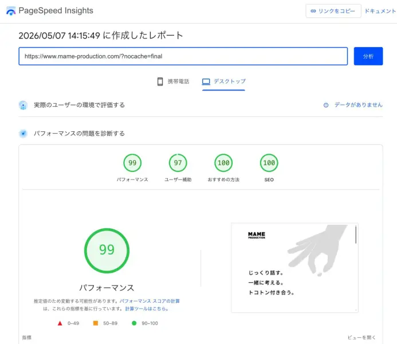The width and height of the screenshot is (397, 344).
Task: Click the PageSpeed Insights logo icon
Action: [11, 11]
